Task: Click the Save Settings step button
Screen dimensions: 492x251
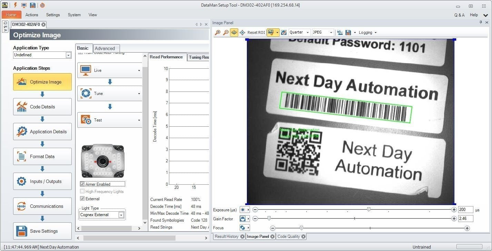Action: coord(42,231)
